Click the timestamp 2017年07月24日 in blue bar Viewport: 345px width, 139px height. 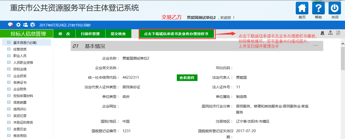[53, 25]
